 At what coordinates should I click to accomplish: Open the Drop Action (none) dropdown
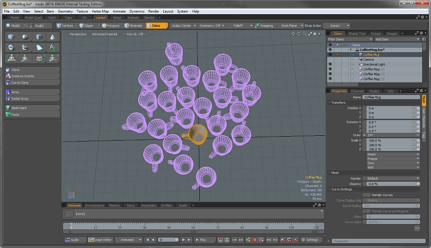click(336, 25)
